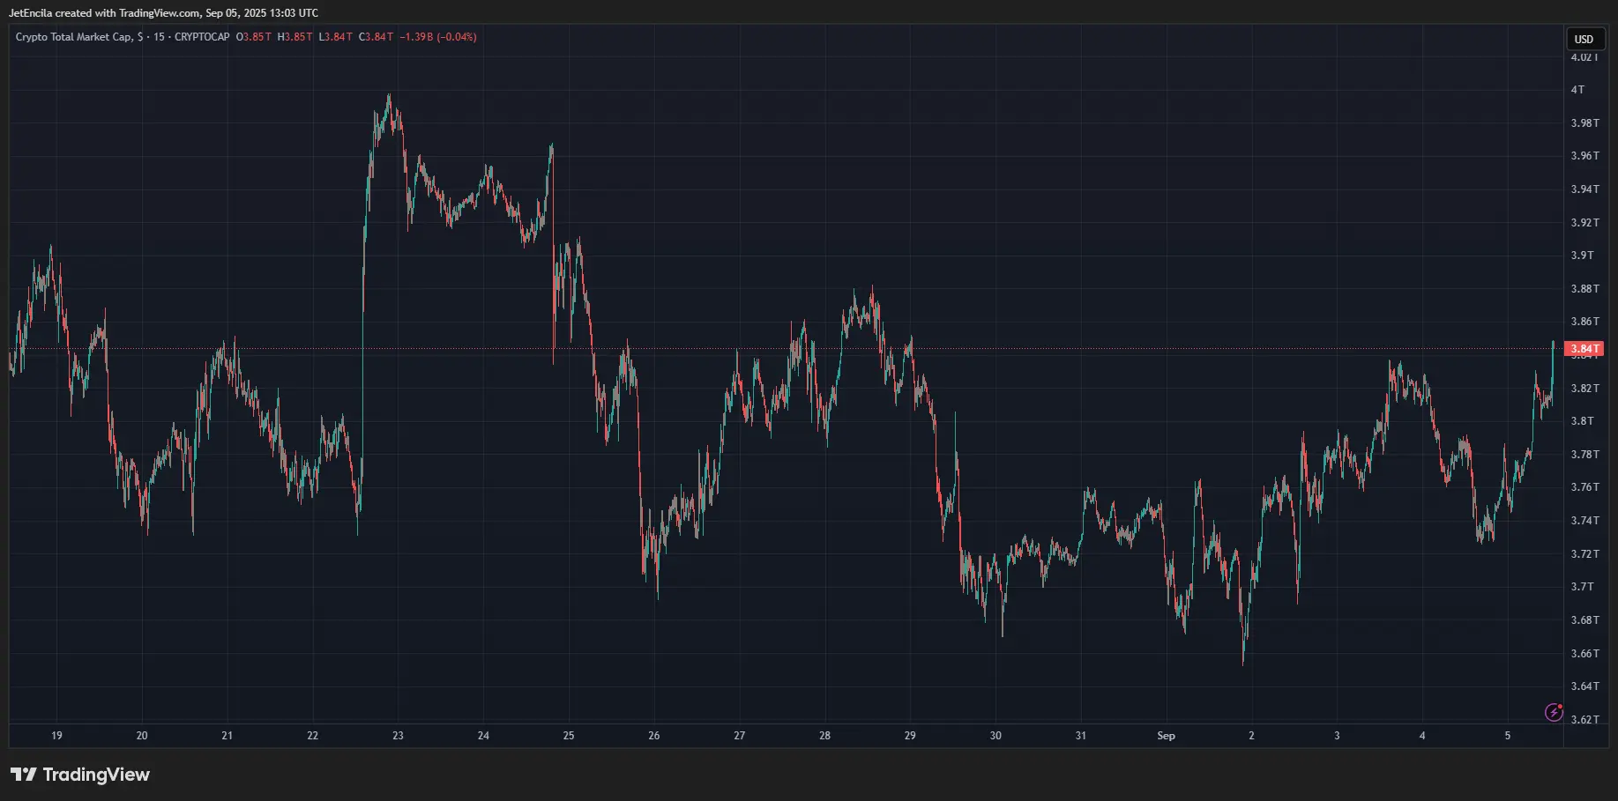Click the 4T price axis label
Viewport: 1618px width, 801px height.
click(1577, 90)
